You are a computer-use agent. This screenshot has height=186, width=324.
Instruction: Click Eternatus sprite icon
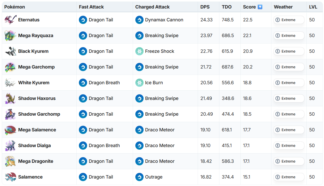[x=11, y=20]
